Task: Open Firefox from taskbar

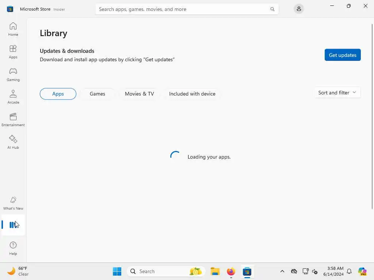Action: tap(231, 271)
